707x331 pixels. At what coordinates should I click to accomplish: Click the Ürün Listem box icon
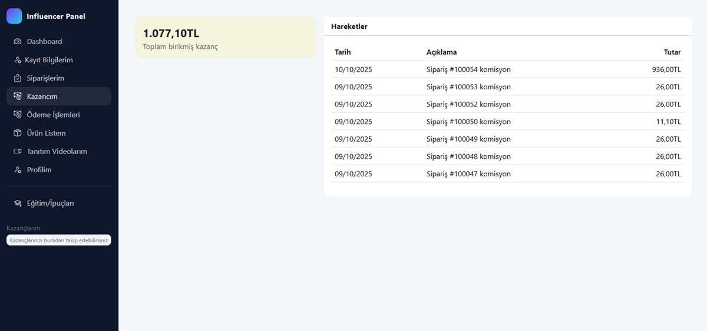coord(18,133)
